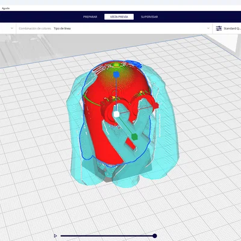Click the 'Tipo de línea' value

click(62, 28)
